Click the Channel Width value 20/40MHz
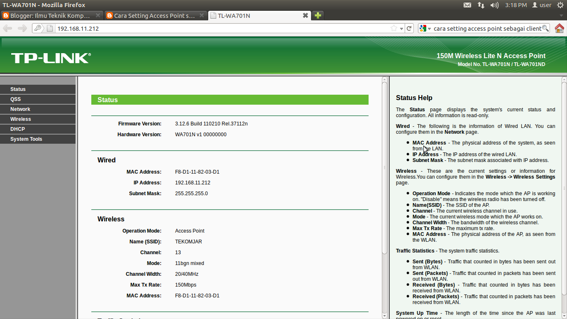Image resolution: width=567 pixels, height=319 pixels. point(187,274)
